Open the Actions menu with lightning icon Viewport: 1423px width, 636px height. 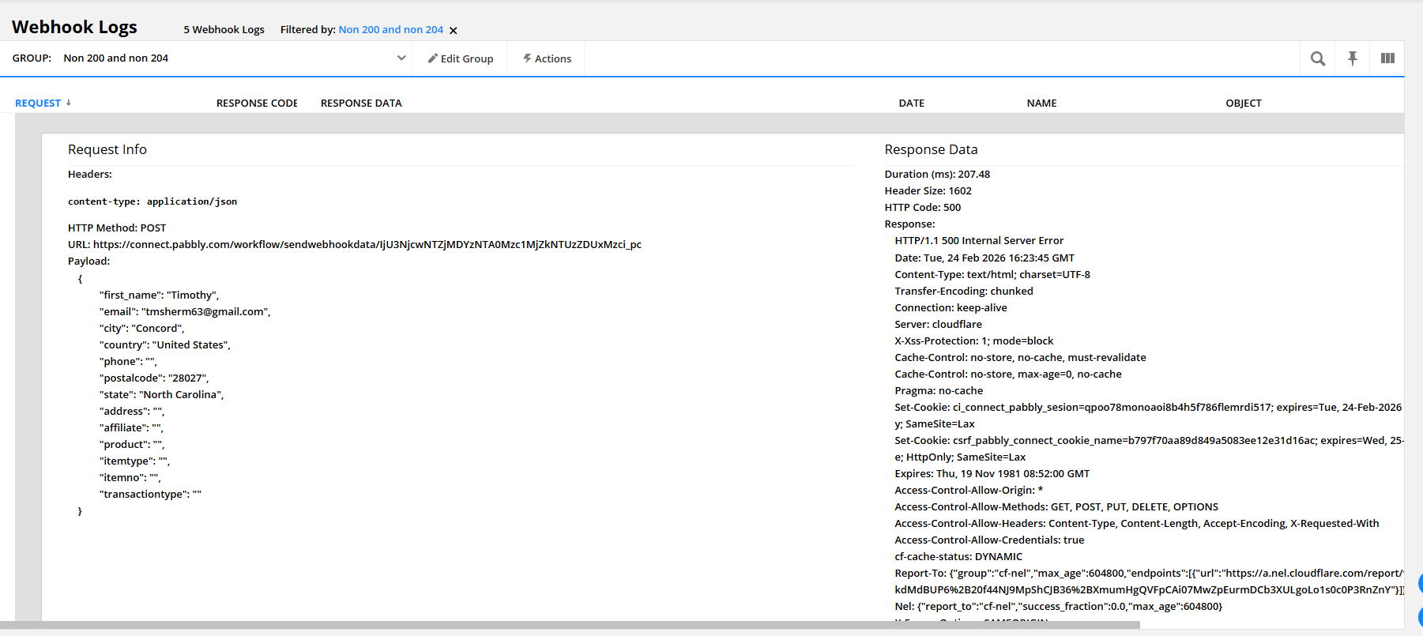click(x=547, y=58)
